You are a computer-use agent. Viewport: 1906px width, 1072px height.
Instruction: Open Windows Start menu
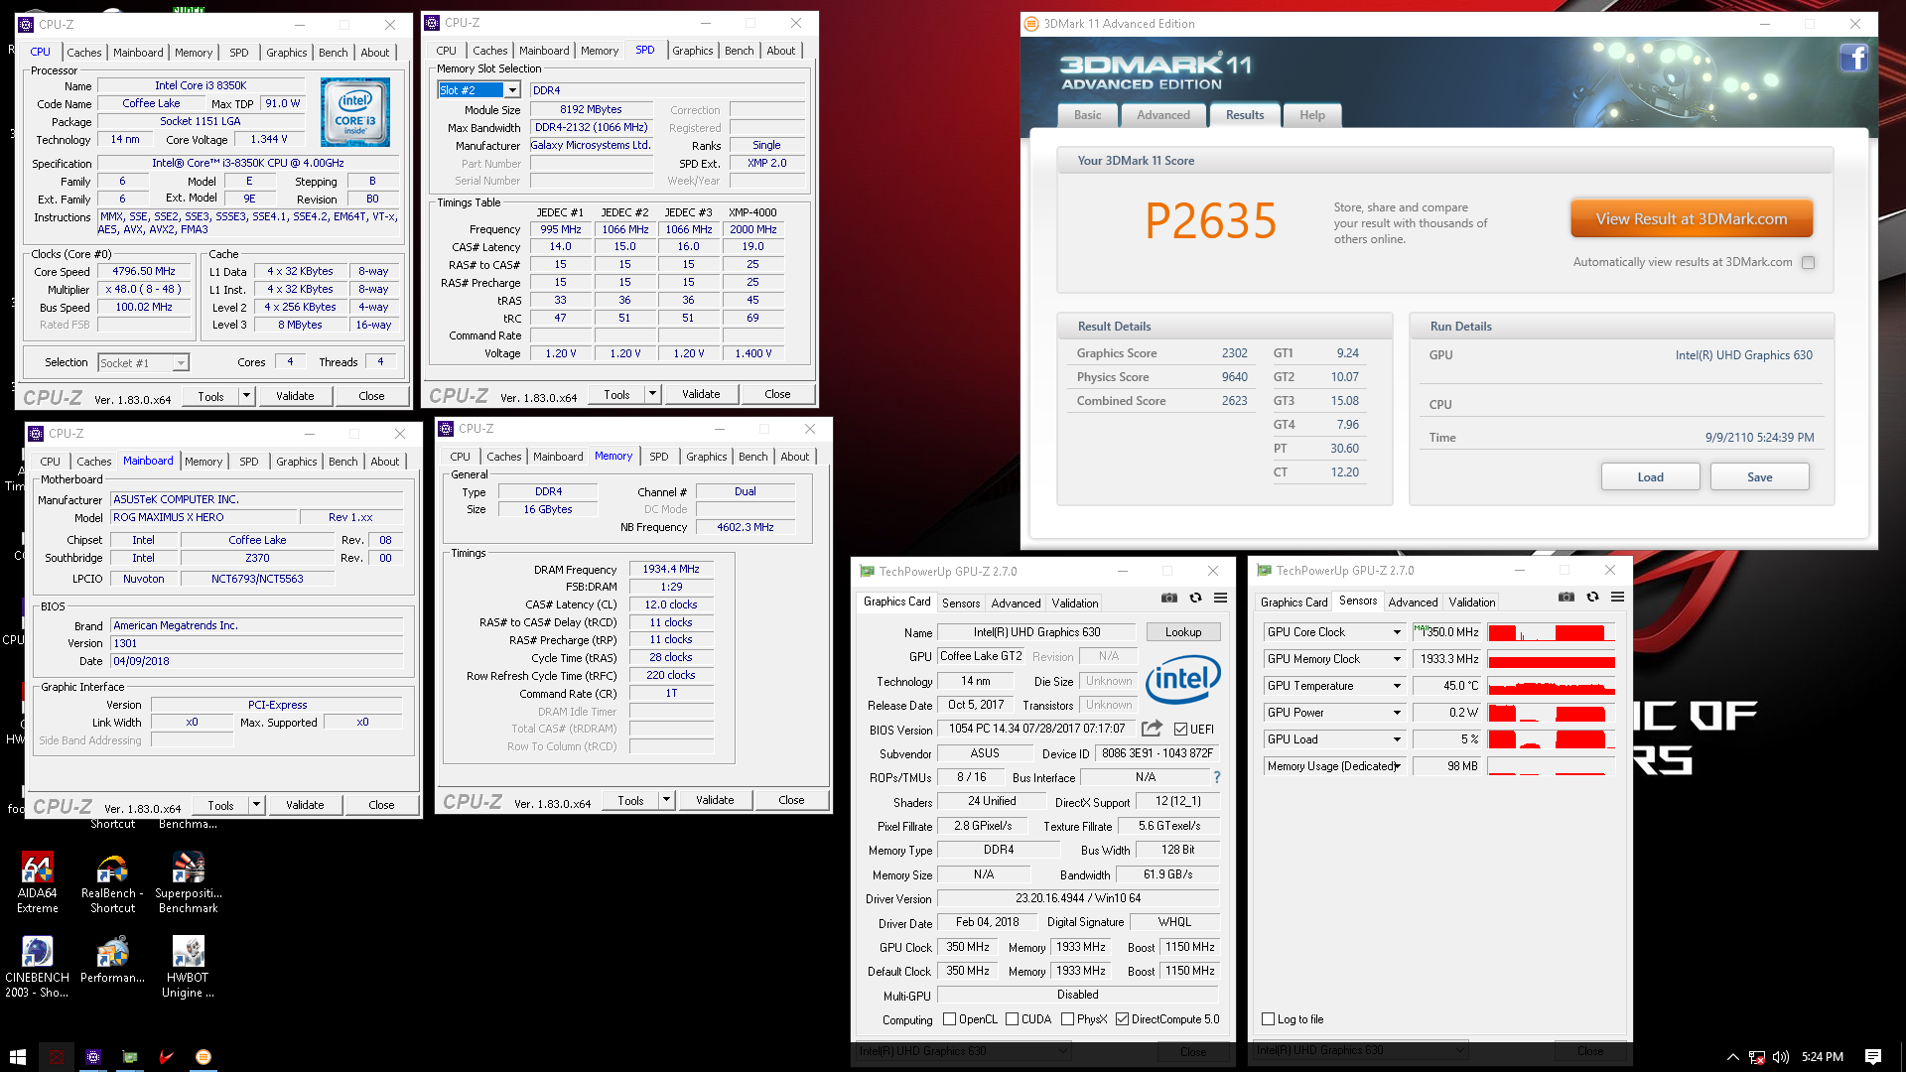pyautogui.click(x=17, y=1057)
